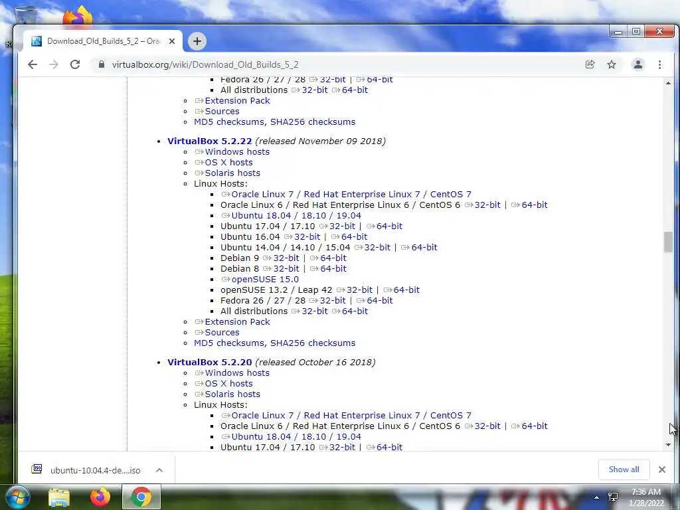Screen dimensions: 680x510
Task: Show all downloads
Action: [624, 469]
